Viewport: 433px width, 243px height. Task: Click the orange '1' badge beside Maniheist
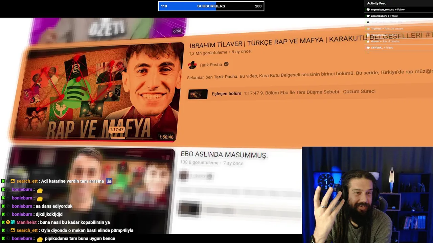coord(8,222)
